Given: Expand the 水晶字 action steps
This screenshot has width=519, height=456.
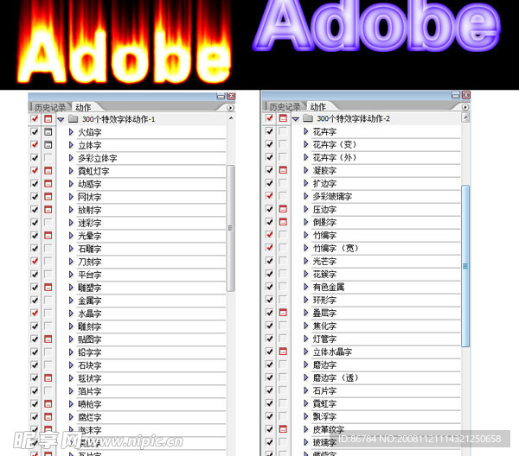Looking at the screenshot, I should click(71, 313).
